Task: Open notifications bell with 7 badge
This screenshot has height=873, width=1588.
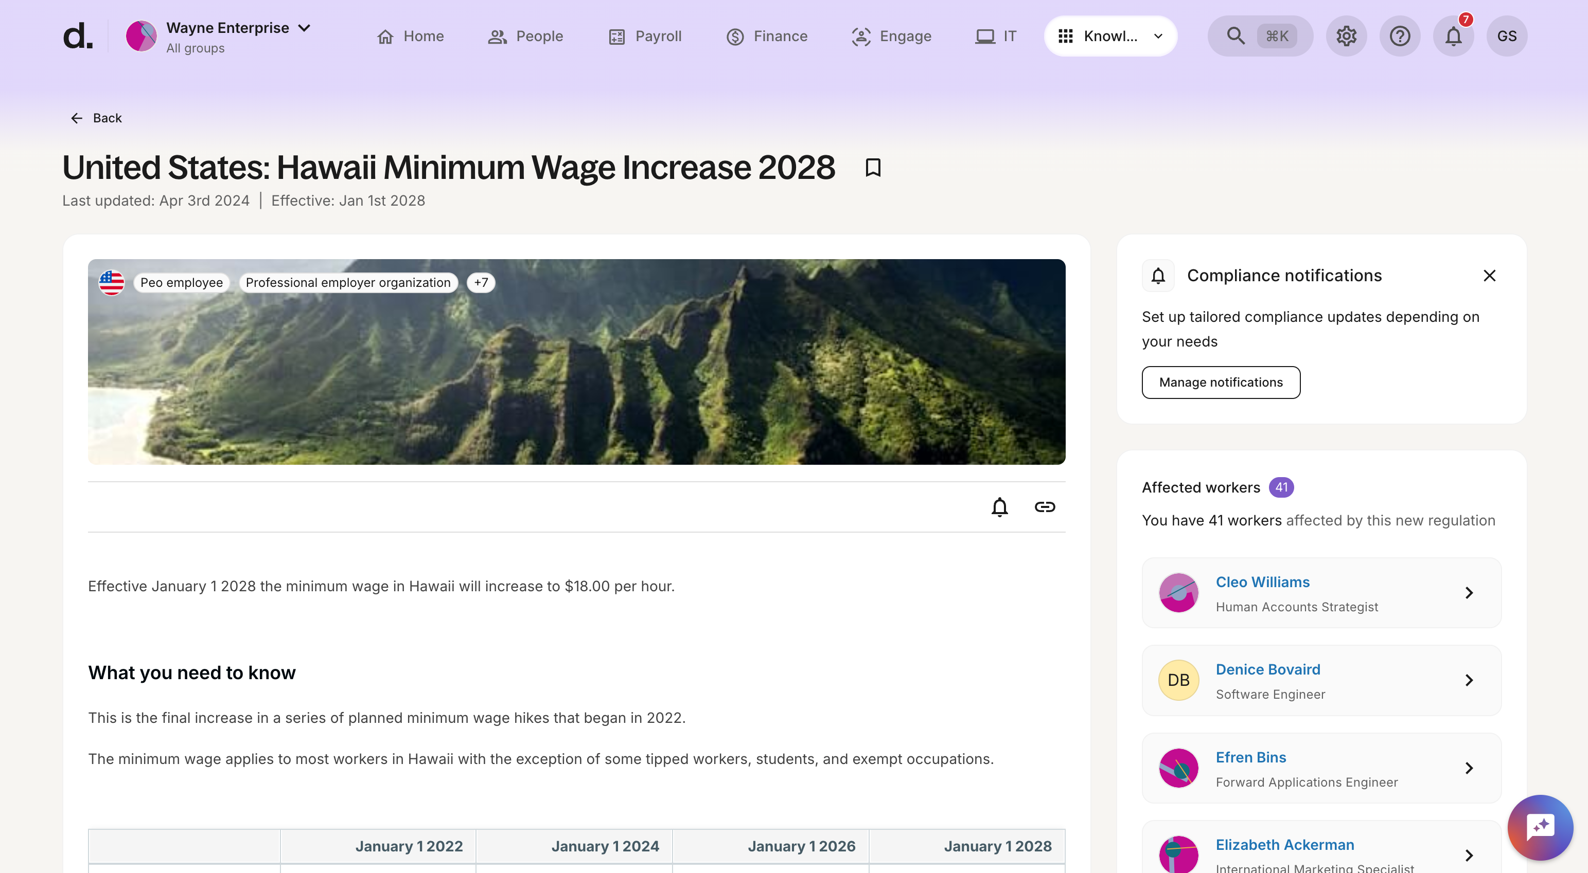Action: [1453, 36]
